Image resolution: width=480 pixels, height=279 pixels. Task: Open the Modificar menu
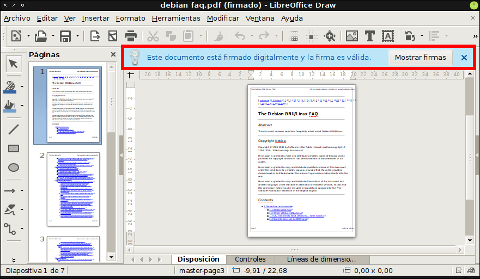coord(223,18)
